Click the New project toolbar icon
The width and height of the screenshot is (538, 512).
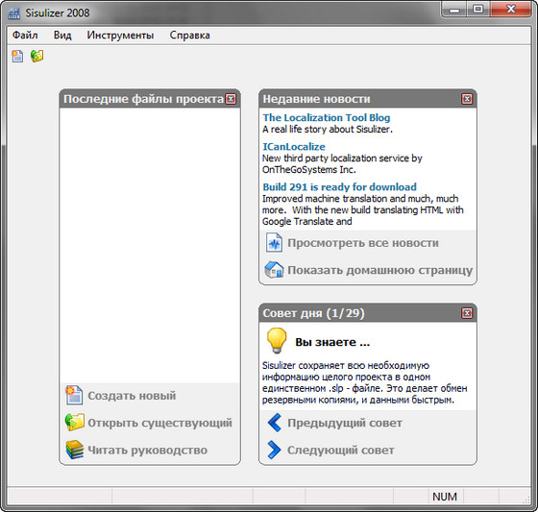(x=17, y=56)
